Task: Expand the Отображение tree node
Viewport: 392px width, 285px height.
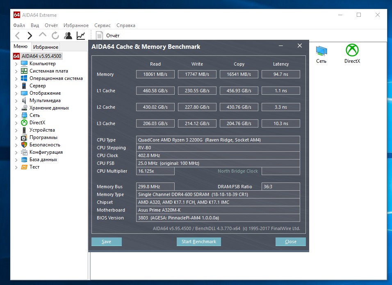Action: [16, 93]
